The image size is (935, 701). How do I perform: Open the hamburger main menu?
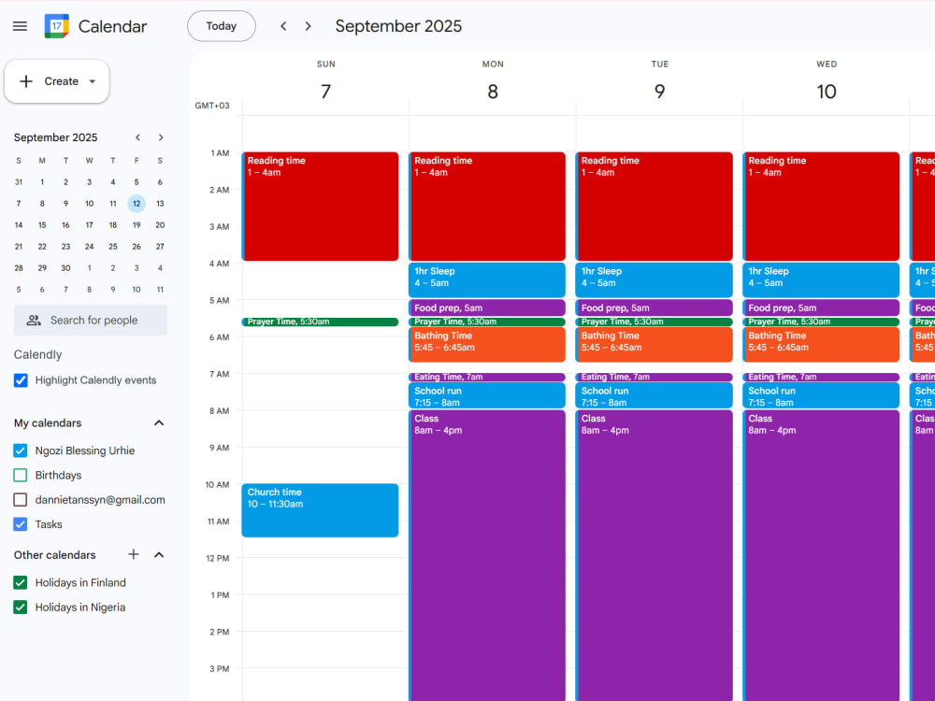20,26
